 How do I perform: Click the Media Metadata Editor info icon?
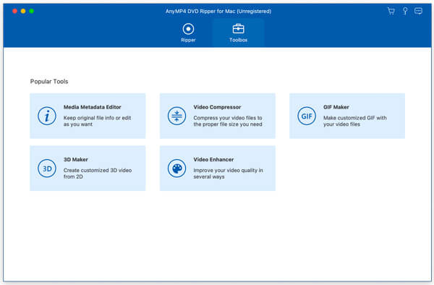point(47,116)
